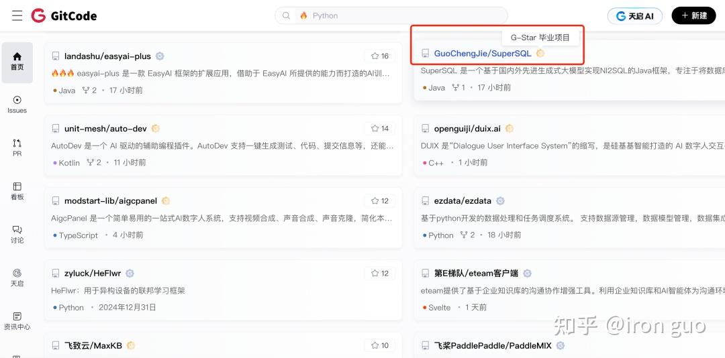The width and height of the screenshot is (725, 358).
Task: Click repo icon before unit-mesh/auto-dev
Action: [x=56, y=129]
